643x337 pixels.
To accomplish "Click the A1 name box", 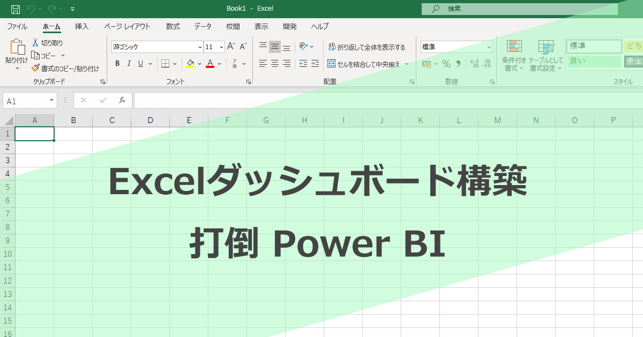I will [x=30, y=101].
